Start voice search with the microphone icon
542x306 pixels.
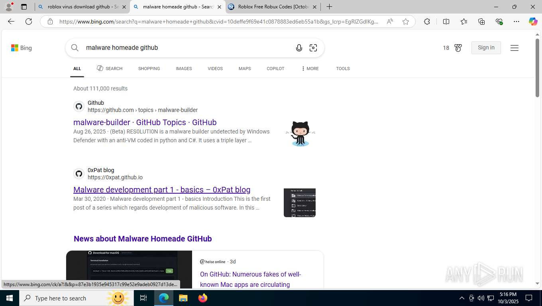pyautogui.click(x=299, y=48)
